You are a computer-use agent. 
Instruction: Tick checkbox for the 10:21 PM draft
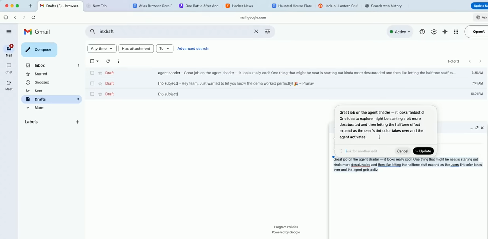tap(92, 94)
